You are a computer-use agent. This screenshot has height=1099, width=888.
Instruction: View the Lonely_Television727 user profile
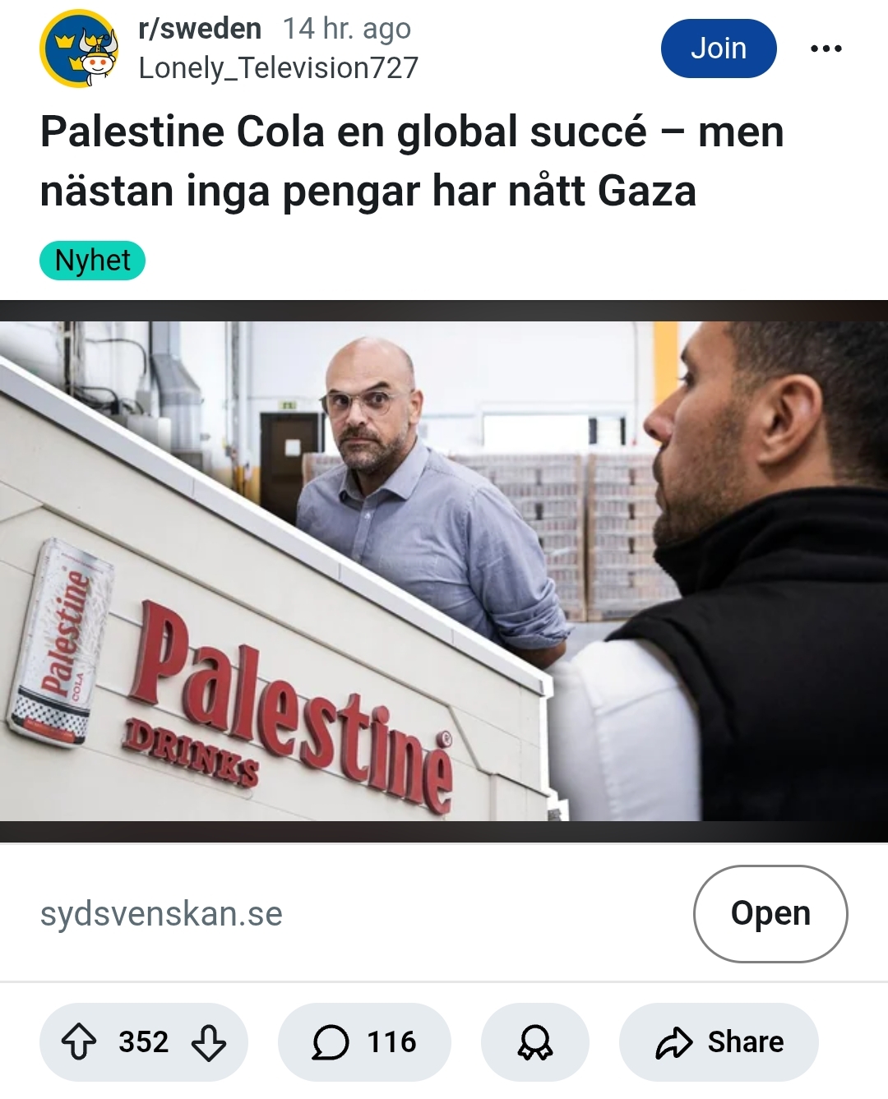[x=278, y=67]
